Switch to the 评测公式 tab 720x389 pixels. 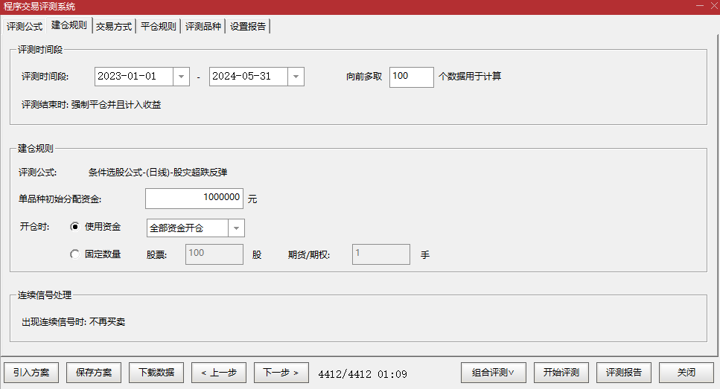click(x=25, y=26)
